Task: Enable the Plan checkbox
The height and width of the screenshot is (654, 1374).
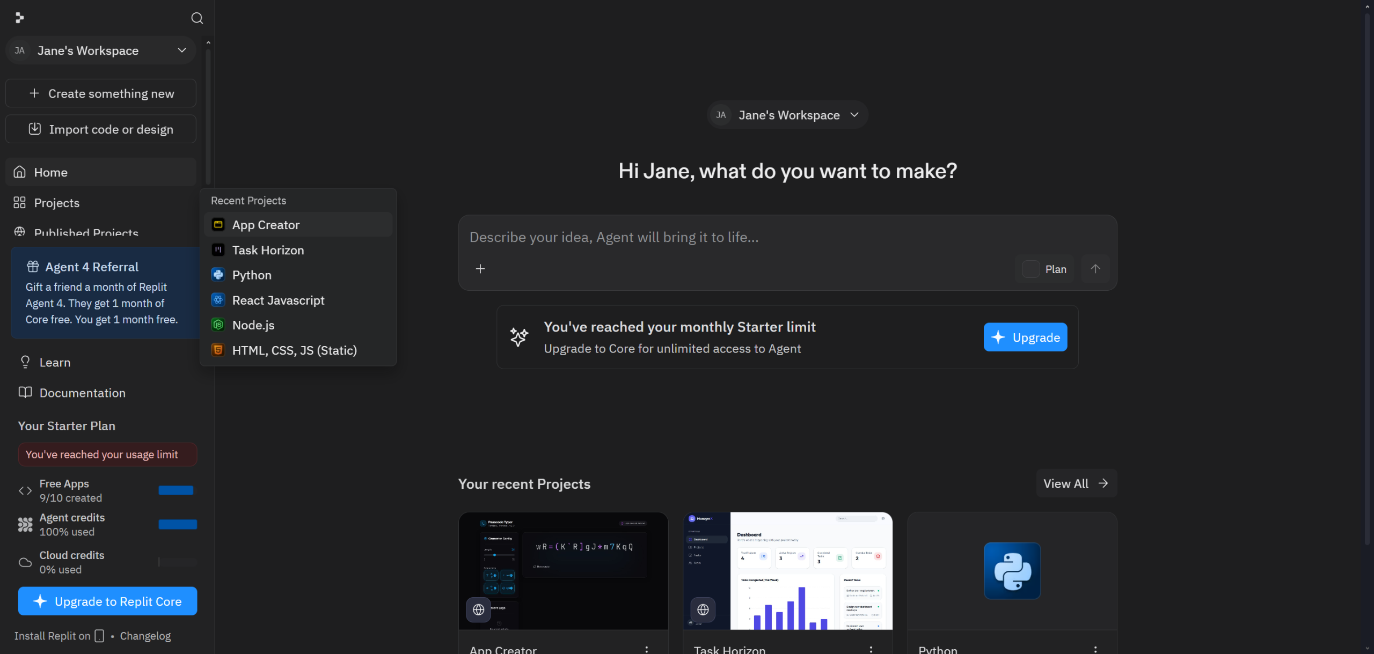Action: (1030, 269)
